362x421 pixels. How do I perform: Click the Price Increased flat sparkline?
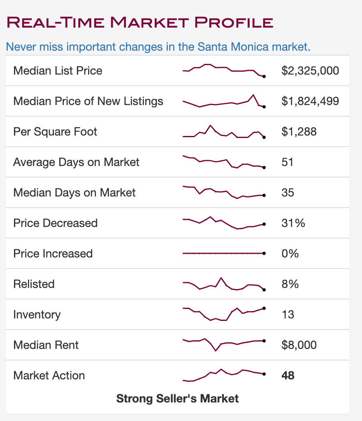pyautogui.click(x=223, y=253)
